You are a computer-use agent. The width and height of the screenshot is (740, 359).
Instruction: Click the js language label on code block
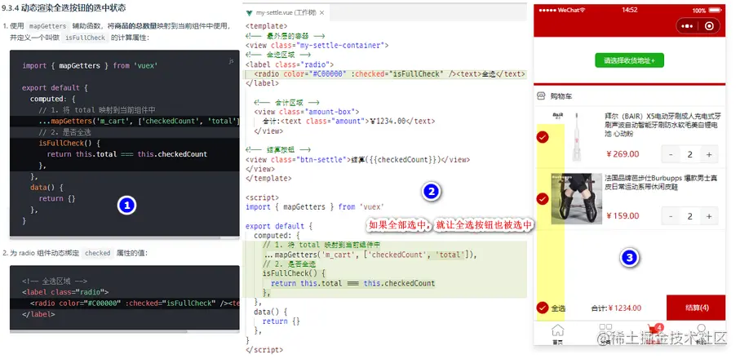[x=231, y=61]
